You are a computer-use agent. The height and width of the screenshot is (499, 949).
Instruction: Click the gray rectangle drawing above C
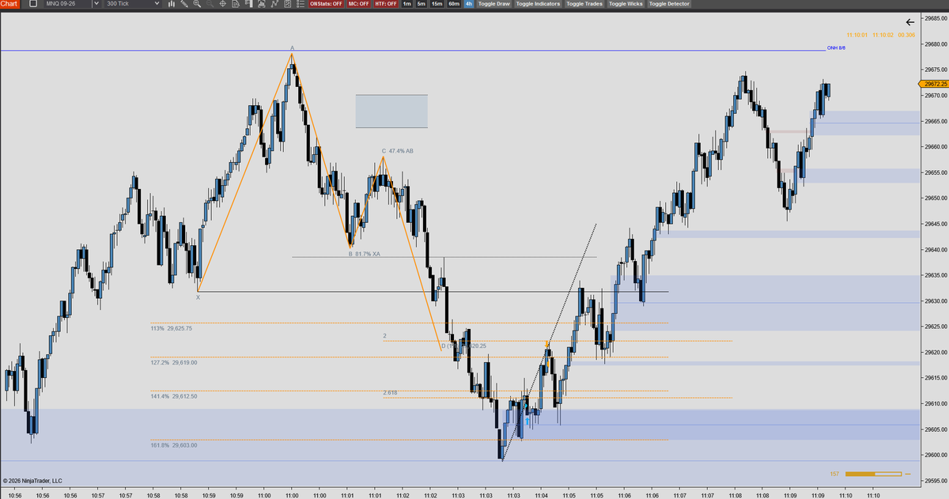coord(391,112)
